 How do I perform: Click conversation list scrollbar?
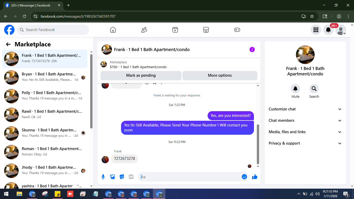coord(91,91)
